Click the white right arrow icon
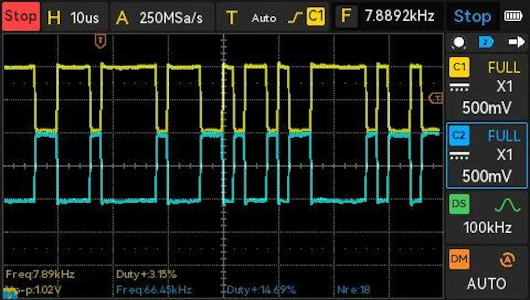The image size is (530, 300). pyautogui.click(x=516, y=42)
